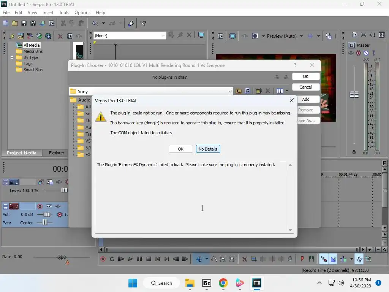Image resolution: width=389 pixels, height=292 pixels.
Task: Click the No Details button
Action: tap(208, 149)
